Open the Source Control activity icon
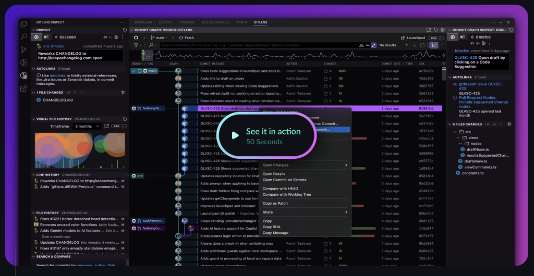 pyautogui.click(x=23, y=49)
